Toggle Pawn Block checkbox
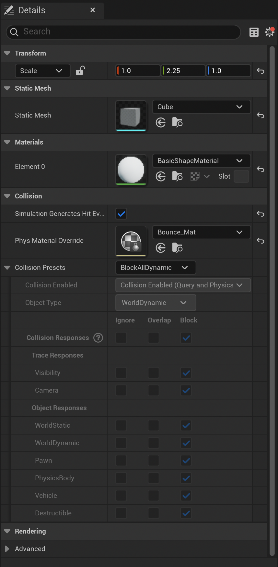This screenshot has height=567, width=278. tap(186, 460)
